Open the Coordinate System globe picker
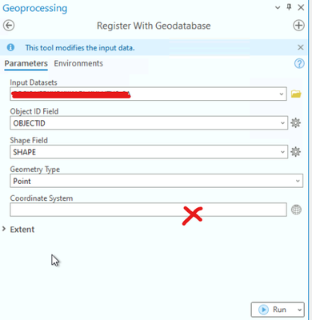312x320 pixels. point(296,210)
